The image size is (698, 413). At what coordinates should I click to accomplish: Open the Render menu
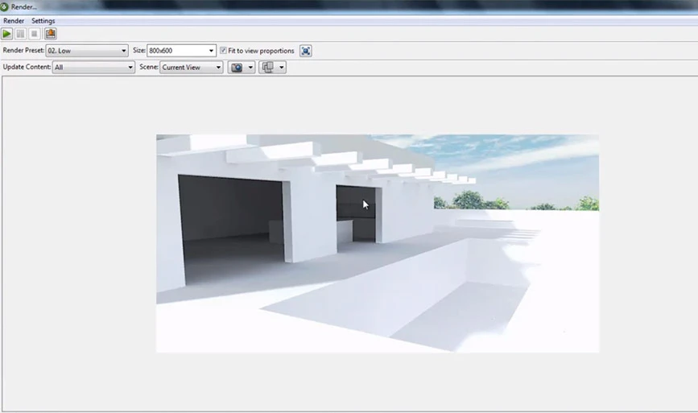point(14,21)
